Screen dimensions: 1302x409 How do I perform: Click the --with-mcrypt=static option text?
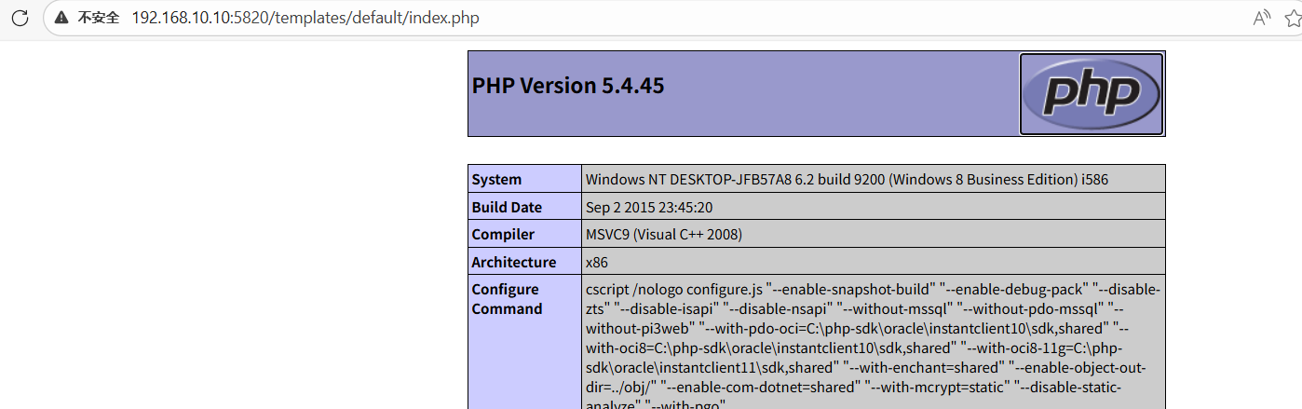pyautogui.click(x=936, y=387)
